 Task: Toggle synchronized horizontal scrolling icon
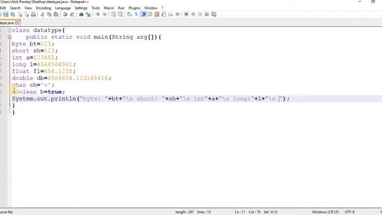click(120, 14)
